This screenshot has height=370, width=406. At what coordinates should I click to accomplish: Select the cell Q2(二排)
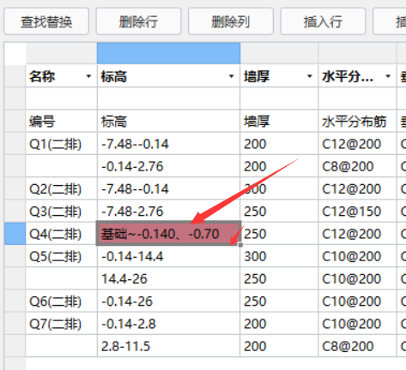pos(62,188)
